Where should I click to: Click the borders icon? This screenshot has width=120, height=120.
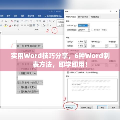[x=48, y=25]
